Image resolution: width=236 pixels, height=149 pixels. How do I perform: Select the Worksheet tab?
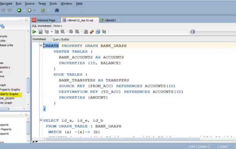(39, 39)
